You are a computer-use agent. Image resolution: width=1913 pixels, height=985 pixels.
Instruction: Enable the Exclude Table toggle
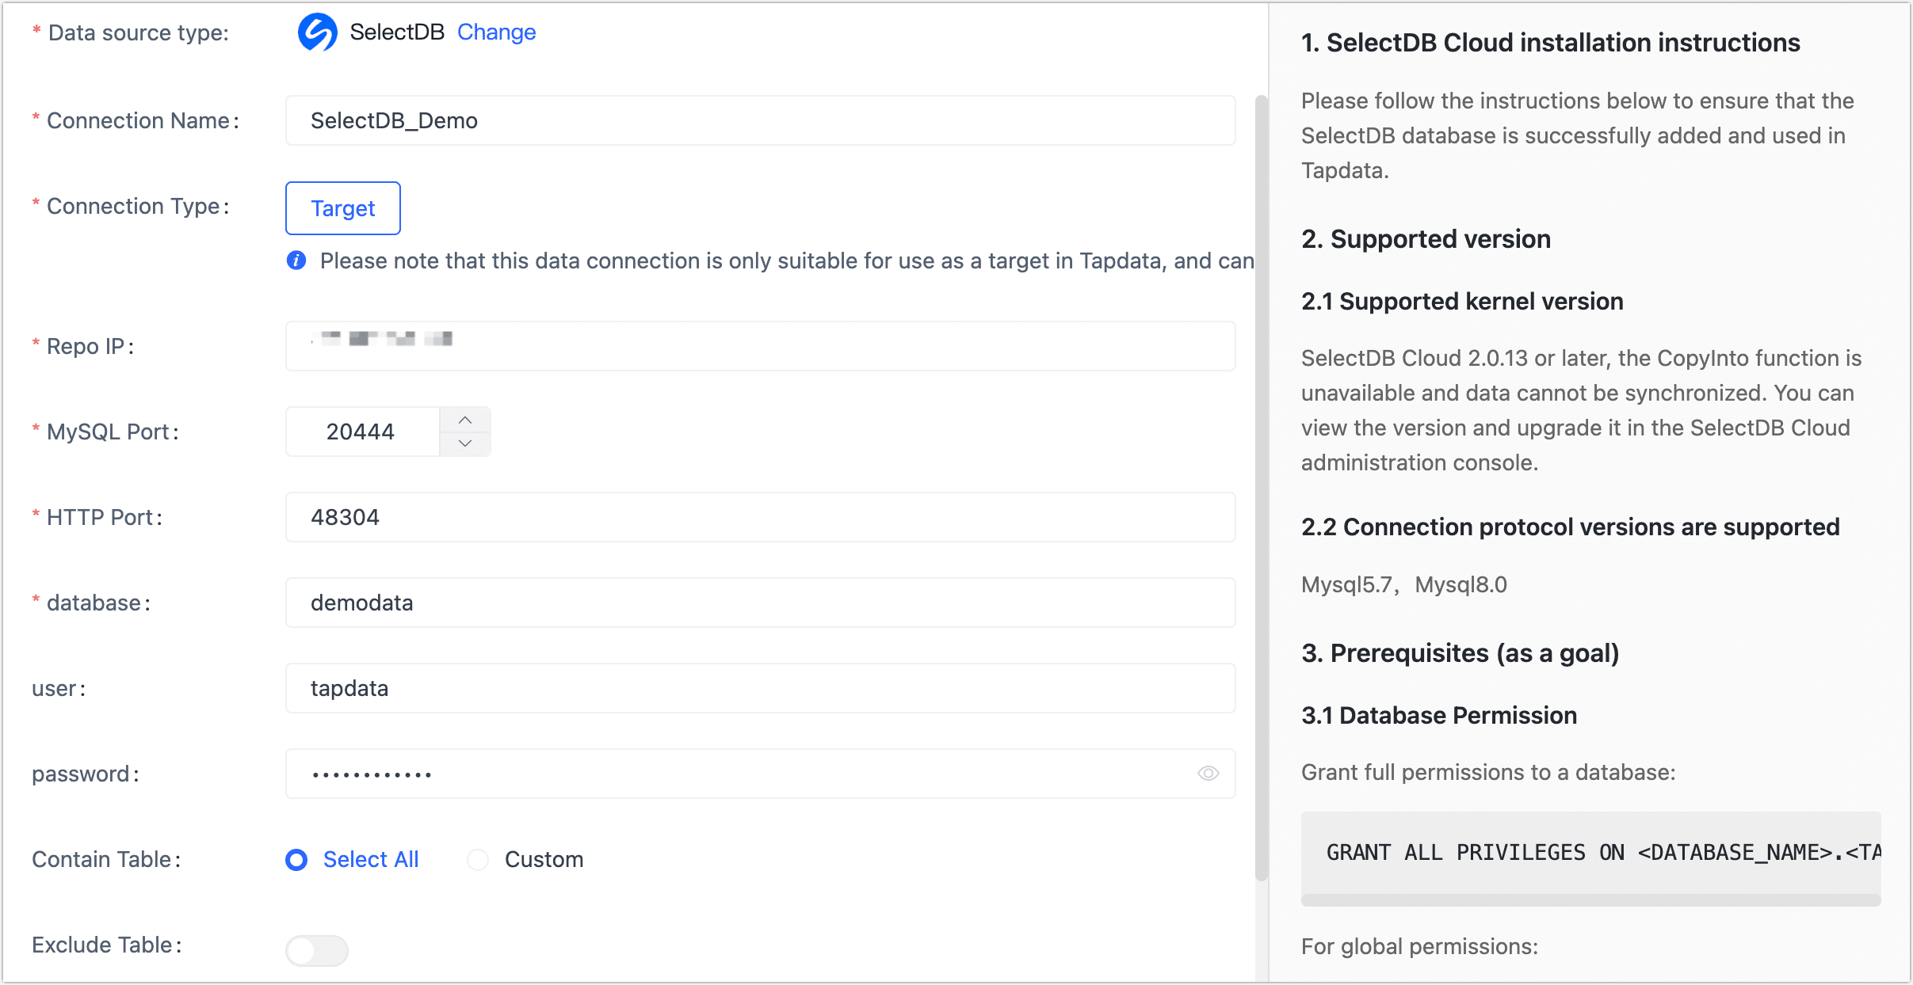tap(317, 949)
